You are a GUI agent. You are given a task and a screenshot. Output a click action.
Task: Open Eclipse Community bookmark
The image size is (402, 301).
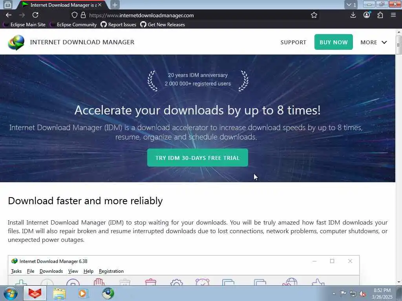[x=73, y=25]
